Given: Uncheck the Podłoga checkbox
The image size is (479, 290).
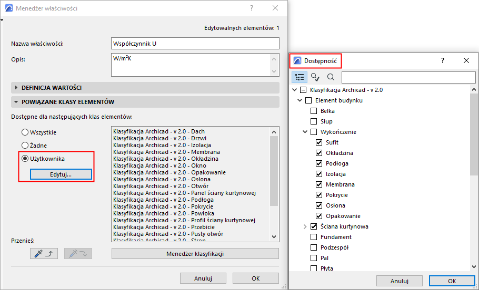Looking at the screenshot, I should tap(319, 163).
